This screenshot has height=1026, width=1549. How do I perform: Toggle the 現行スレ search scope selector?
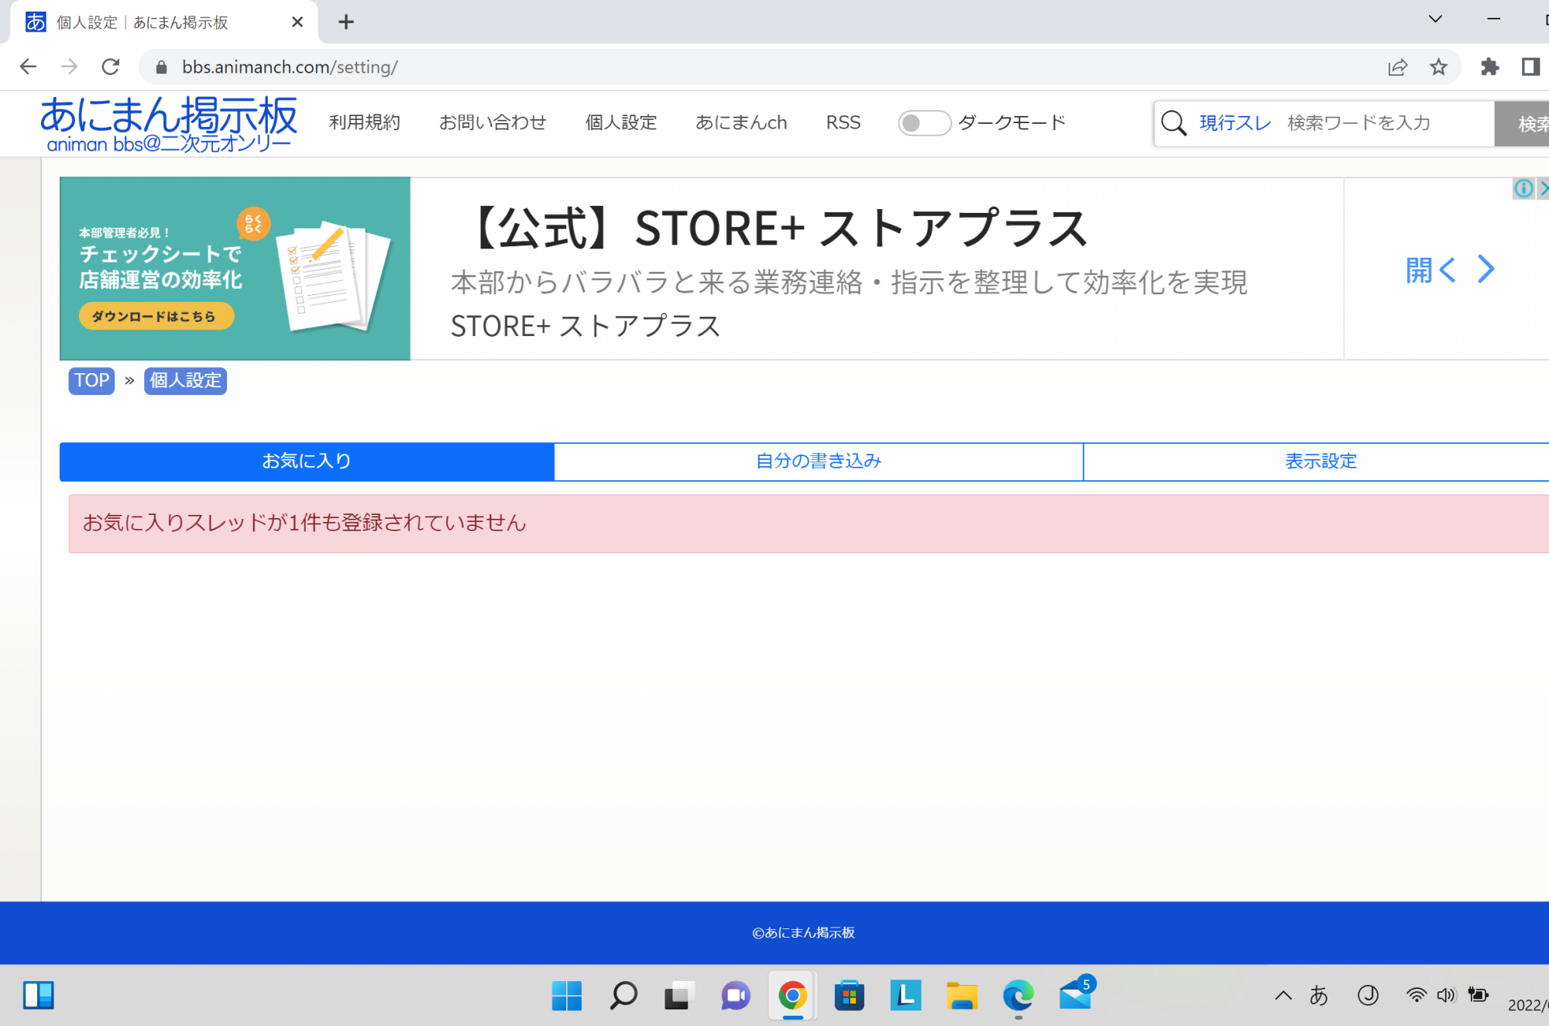[x=1235, y=123]
